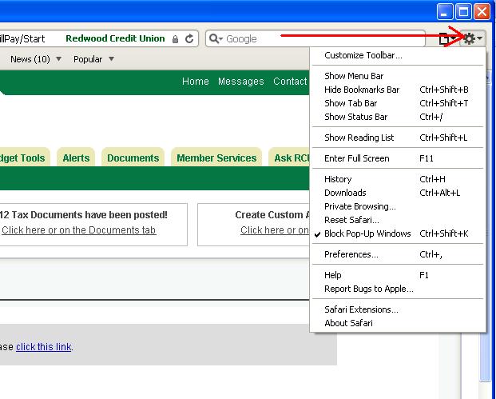Close the Safari window
496x399 pixels.
coord(482,12)
